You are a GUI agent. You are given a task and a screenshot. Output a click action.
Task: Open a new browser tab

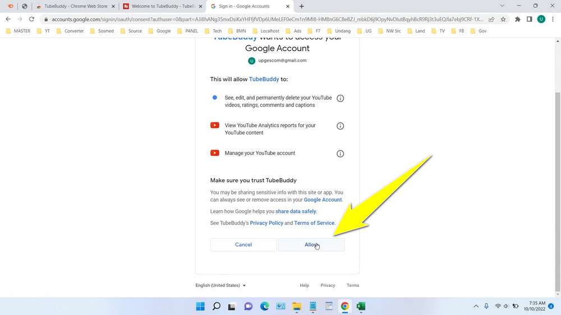point(302,6)
